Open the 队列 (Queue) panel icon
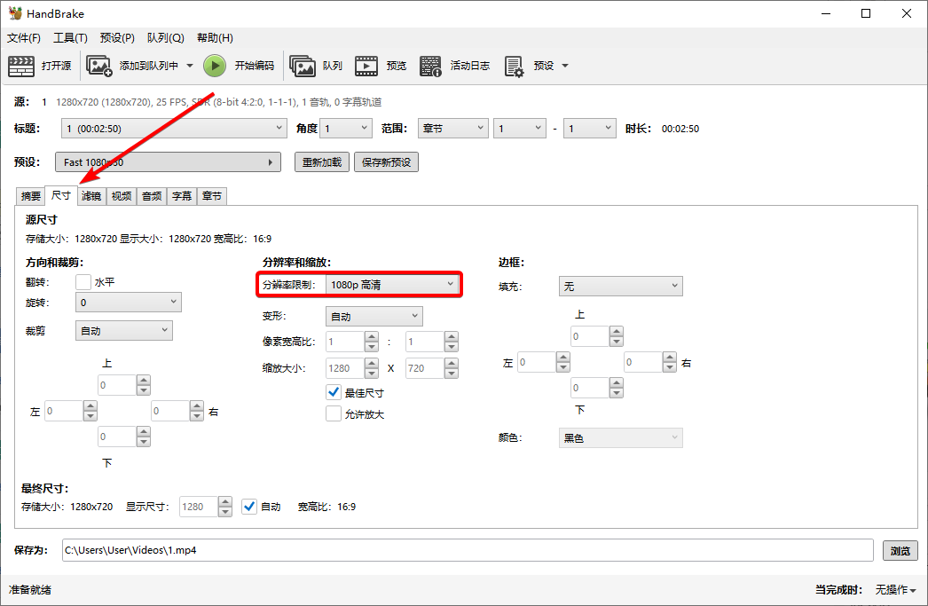 click(303, 65)
